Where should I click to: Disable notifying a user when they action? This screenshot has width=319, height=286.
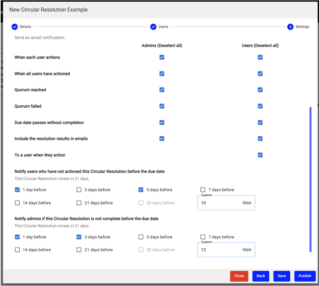260,155
